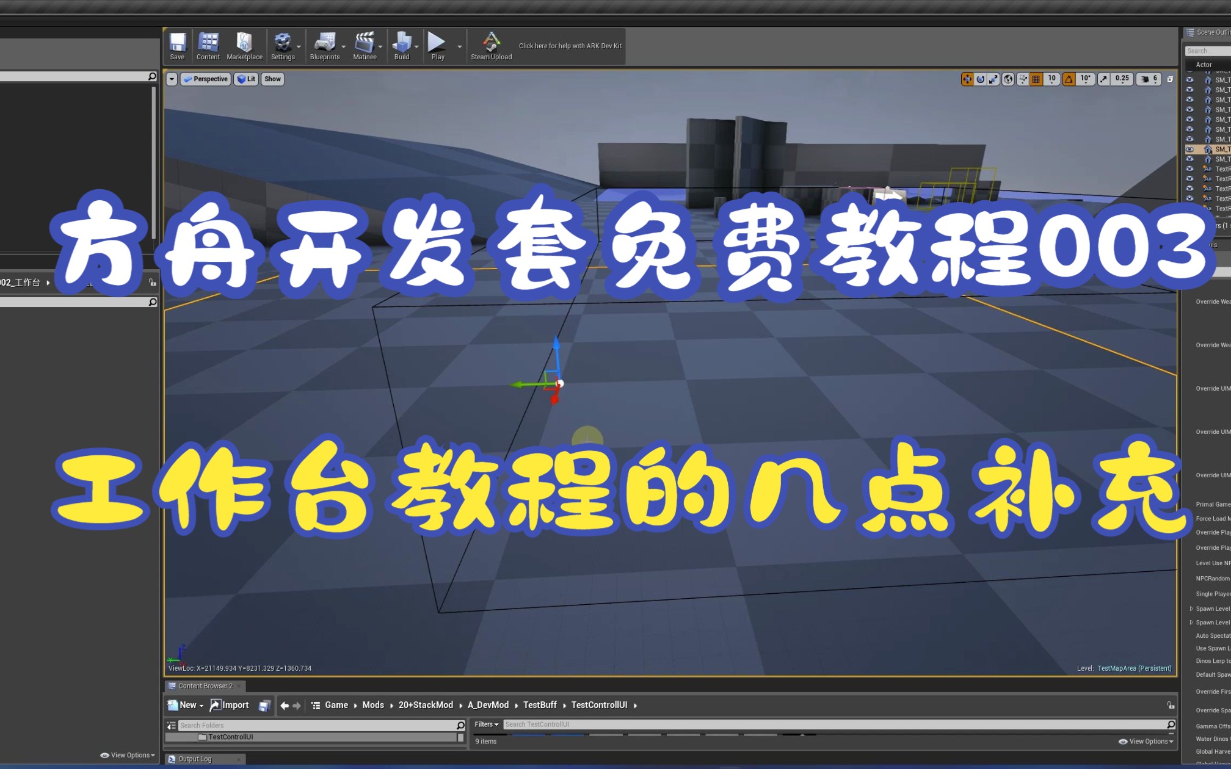The width and height of the screenshot is (1231, 769).
Task: Launch Matinee from the toolbar
Action: tap(365, 43)
